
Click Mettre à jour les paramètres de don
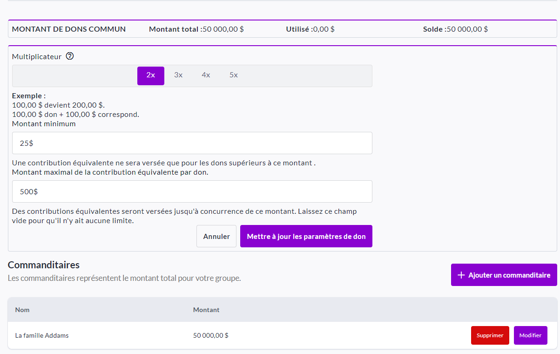306,237
